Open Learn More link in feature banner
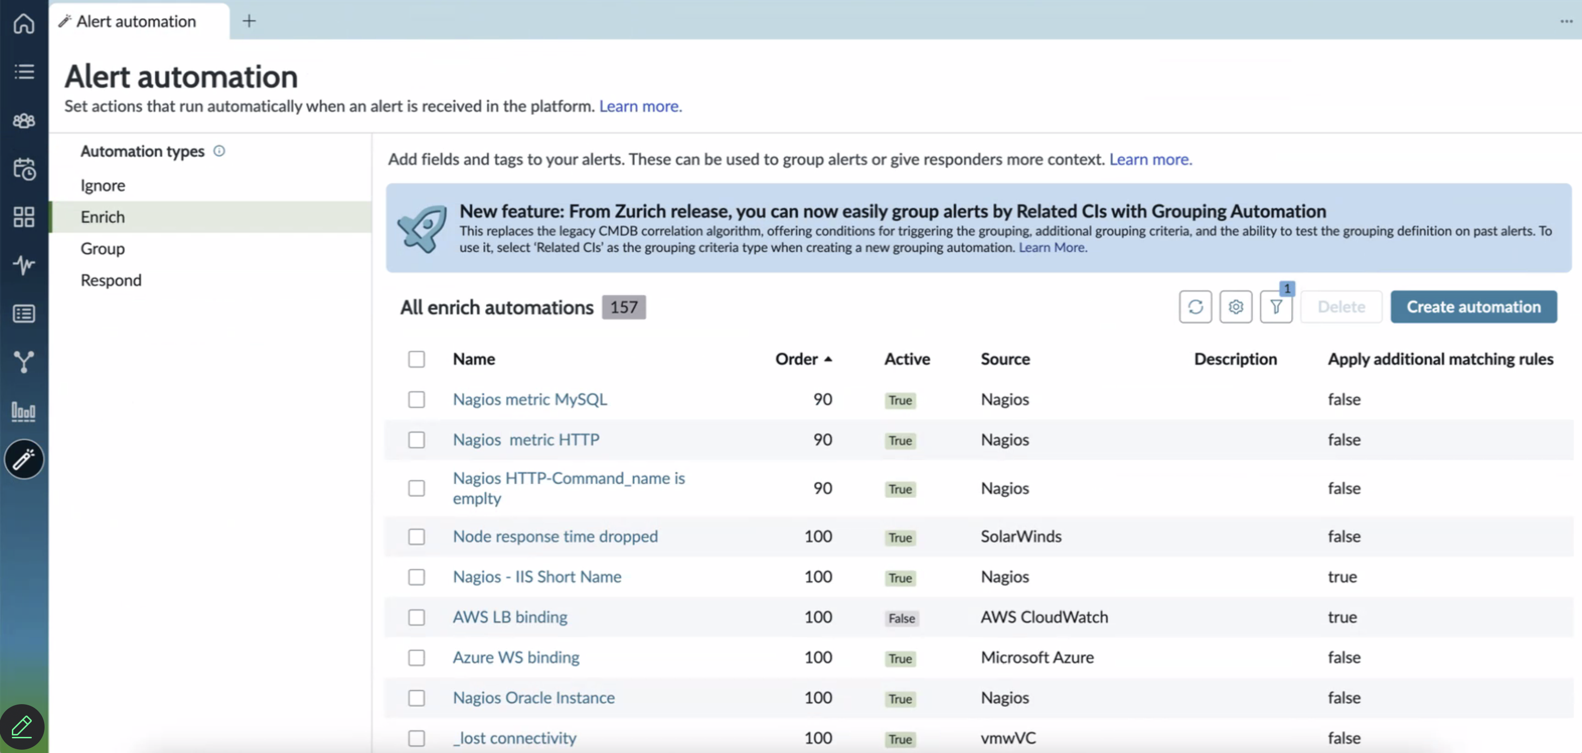This screenshot has width=1582, height=753. 1052,248
